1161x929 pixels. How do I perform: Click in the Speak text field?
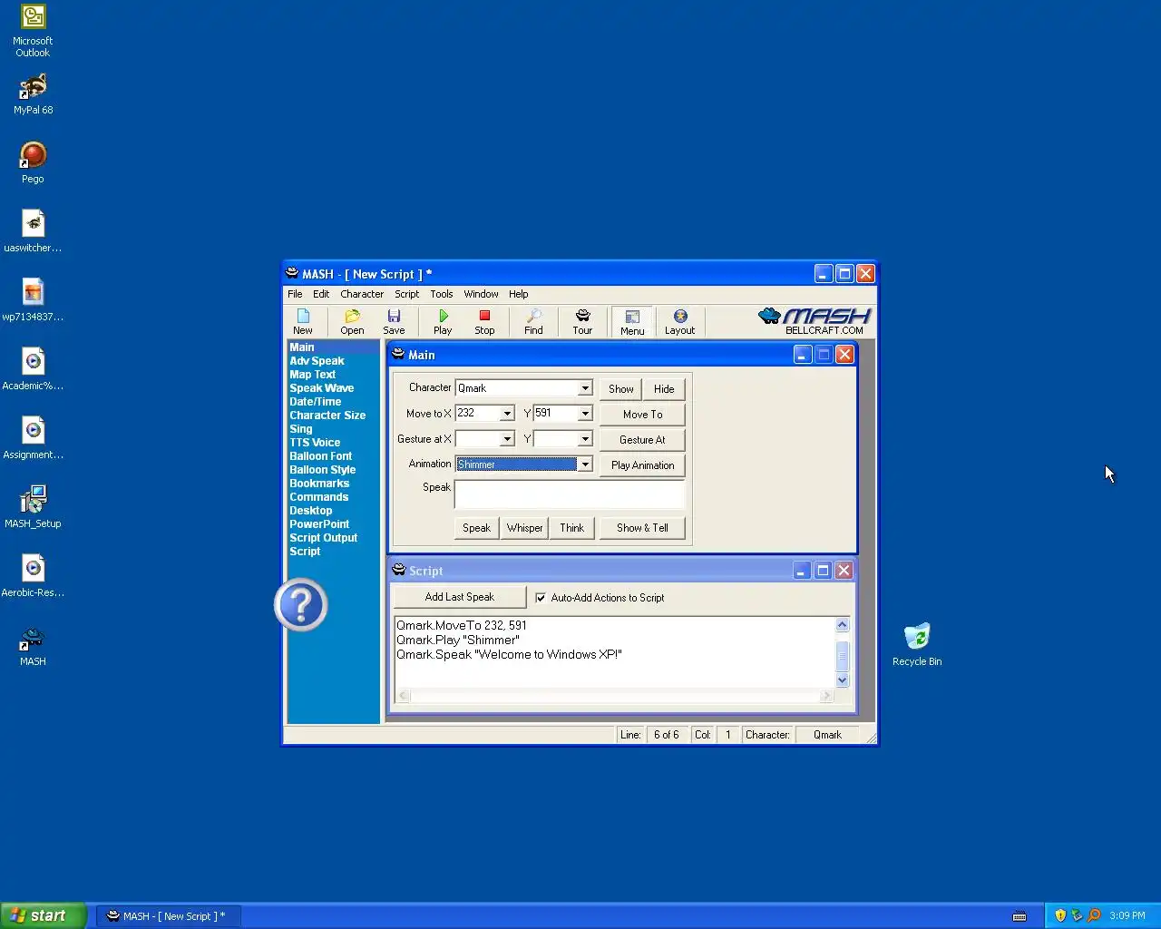[570, 494]
